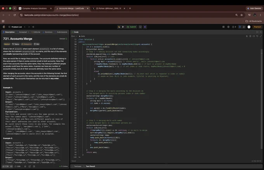Image resolution: width=264 pixels, height=170 pixels.
Task: Switch to the Description tab
Action: pyautogui.click(x=9, y=32)
